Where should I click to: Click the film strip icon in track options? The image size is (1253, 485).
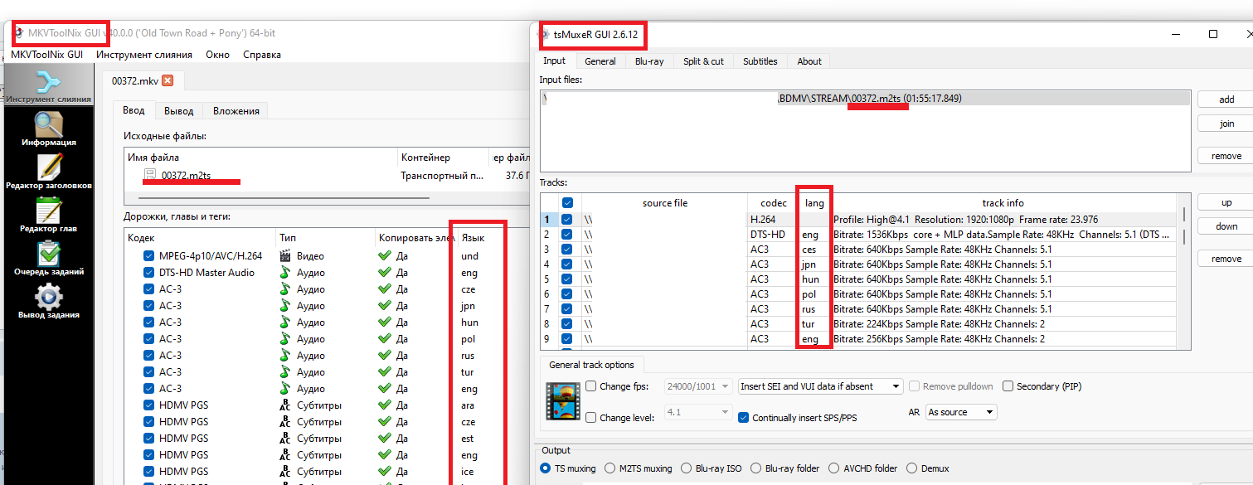tap(562, 401)
